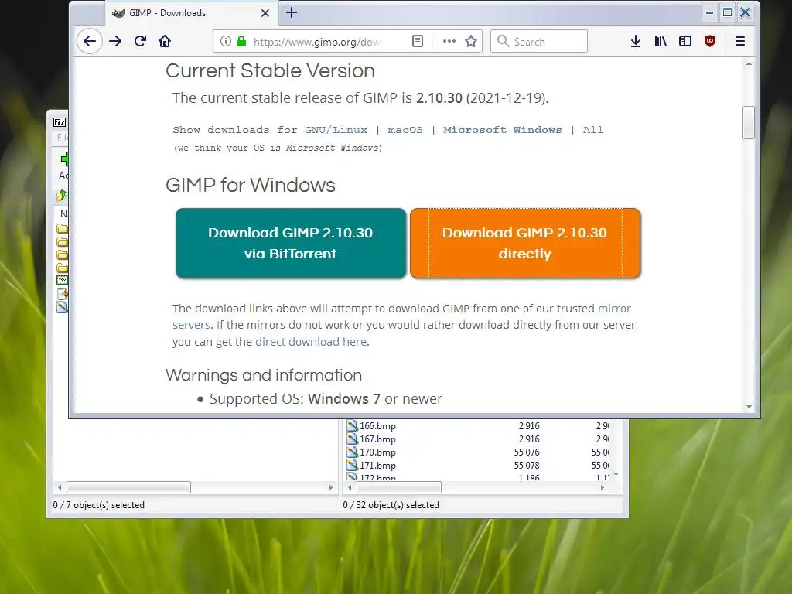Open the uBlock Origin shield icon
This screenshot has height=594, width=792.
tap(710, 42)
